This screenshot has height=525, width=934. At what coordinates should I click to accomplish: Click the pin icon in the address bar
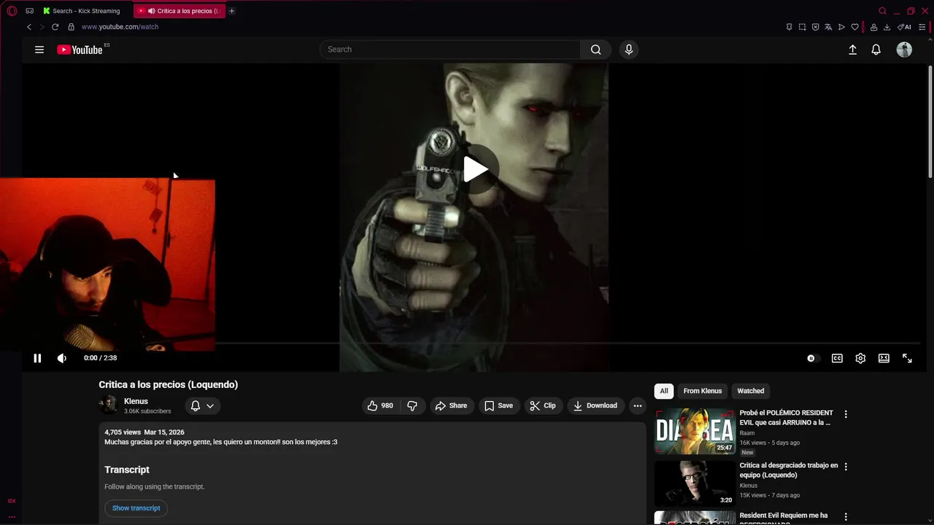(x=789, y=27)
